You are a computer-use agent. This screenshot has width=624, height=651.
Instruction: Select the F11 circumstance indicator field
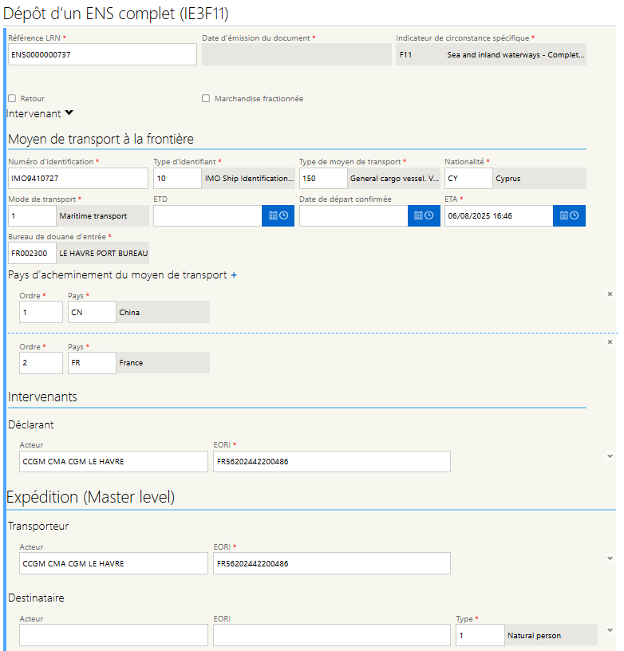(x=491, y=54)
